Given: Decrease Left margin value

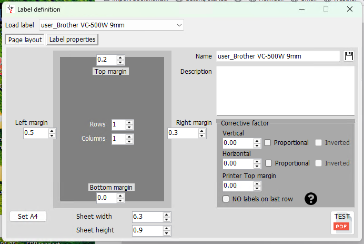Looking at the screenshot, I should 52,135.
